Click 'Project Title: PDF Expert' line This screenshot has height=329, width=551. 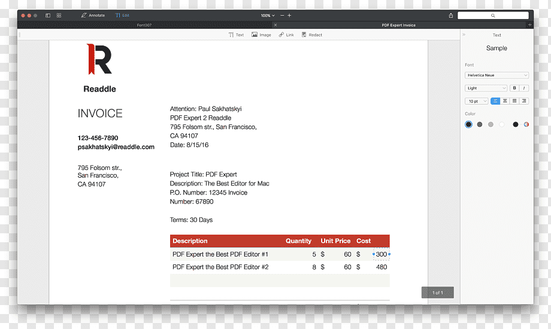(x=203, y=175)
